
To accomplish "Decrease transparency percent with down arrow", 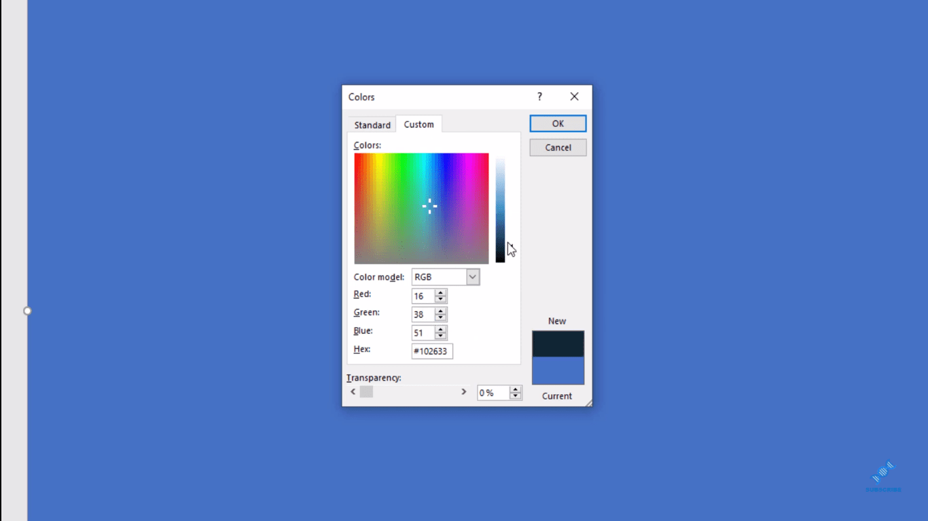I will pyautogui.click(x=516, y=396).
